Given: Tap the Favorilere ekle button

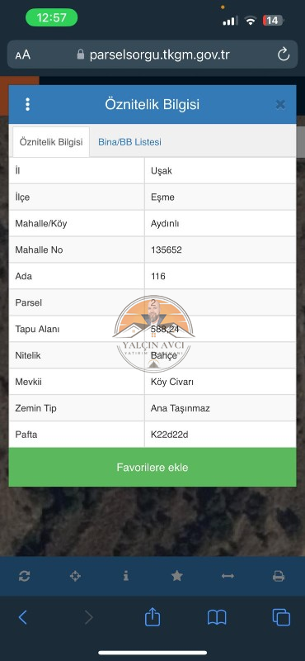Looking at the screenshot, I should pyautogui.click(x=152, y=467).
